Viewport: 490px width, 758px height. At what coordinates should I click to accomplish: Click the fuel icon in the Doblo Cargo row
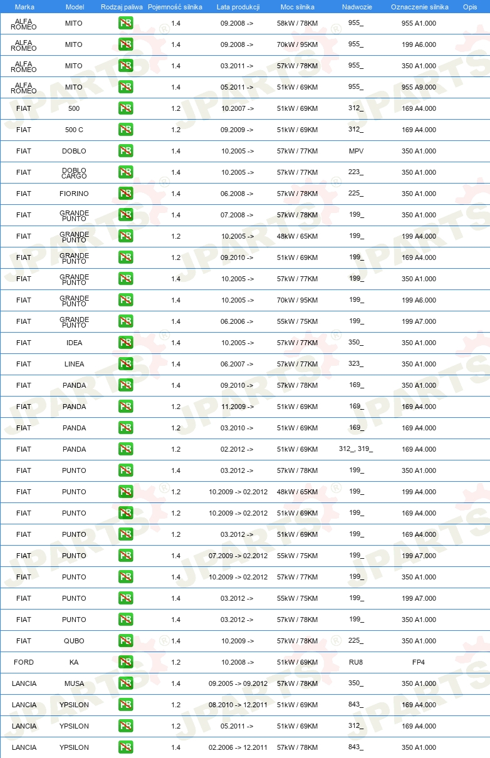(125, 172)
